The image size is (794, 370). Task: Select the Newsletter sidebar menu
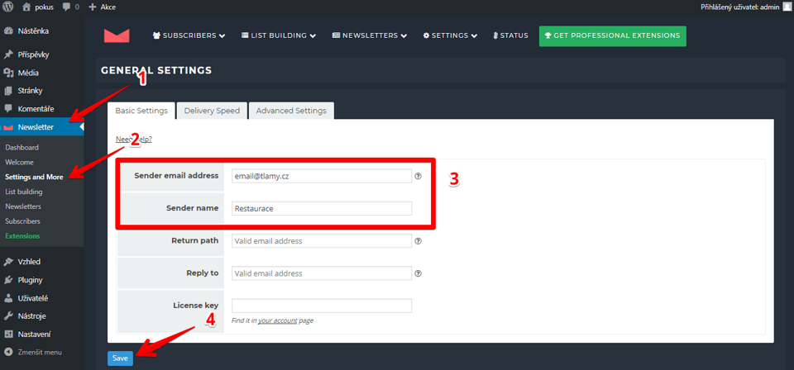click(x=42, y=127)
